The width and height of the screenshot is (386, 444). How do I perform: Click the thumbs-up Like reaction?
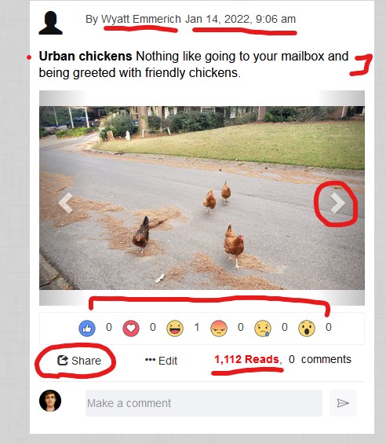click(87, 328)
